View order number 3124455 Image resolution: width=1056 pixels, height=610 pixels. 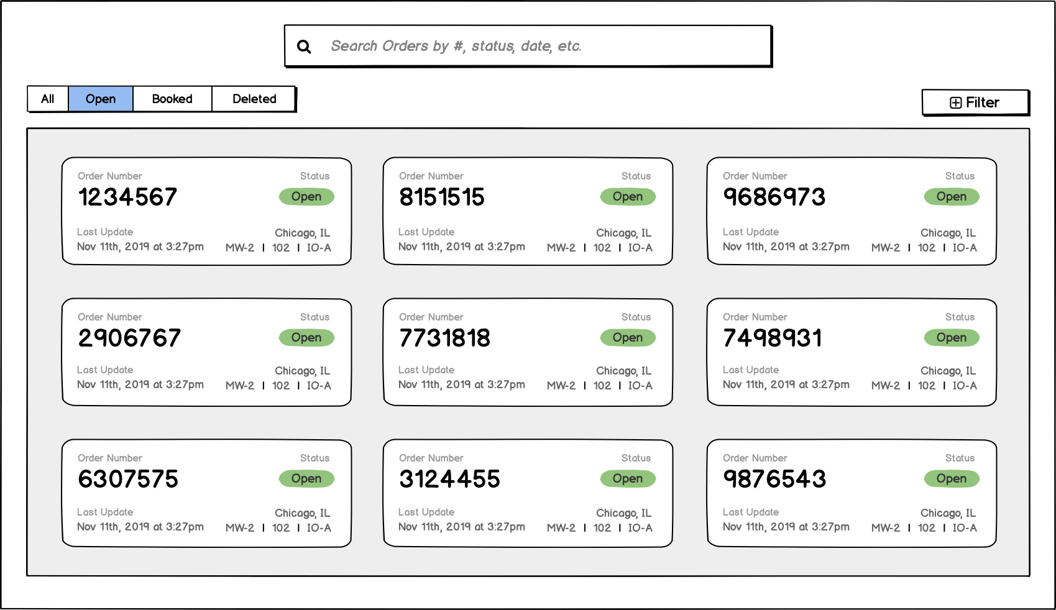[449, 480]
